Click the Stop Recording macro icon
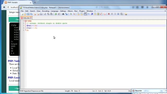This screenshot has width=167, height=94. click(x=112, y=14)
